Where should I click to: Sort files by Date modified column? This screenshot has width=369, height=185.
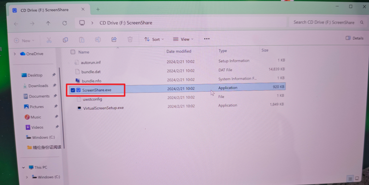pyautogui.click(x=179, y=51)
